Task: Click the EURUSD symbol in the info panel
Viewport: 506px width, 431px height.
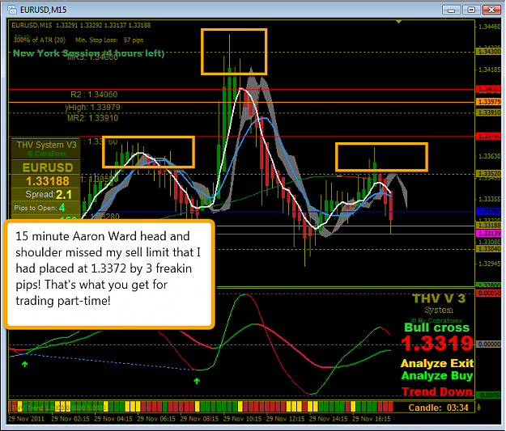Action: [x=48, y=167]
